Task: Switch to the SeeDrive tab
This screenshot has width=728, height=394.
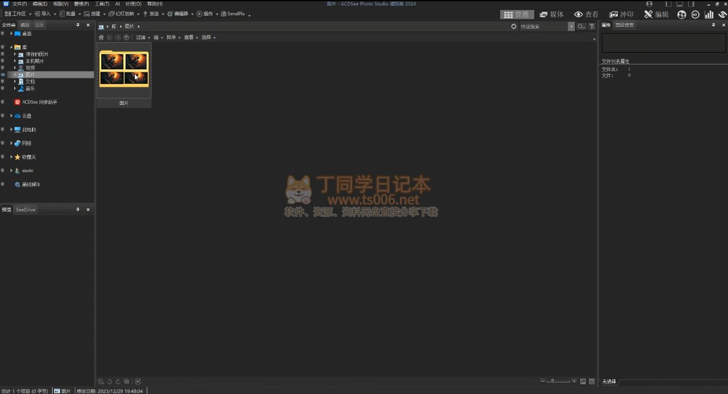Action: click(26, 210)
